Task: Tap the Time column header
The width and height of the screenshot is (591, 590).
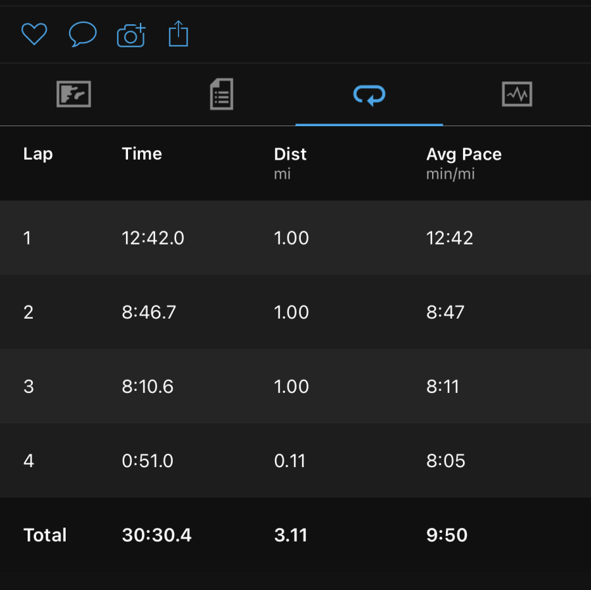Action: point(142,154)
